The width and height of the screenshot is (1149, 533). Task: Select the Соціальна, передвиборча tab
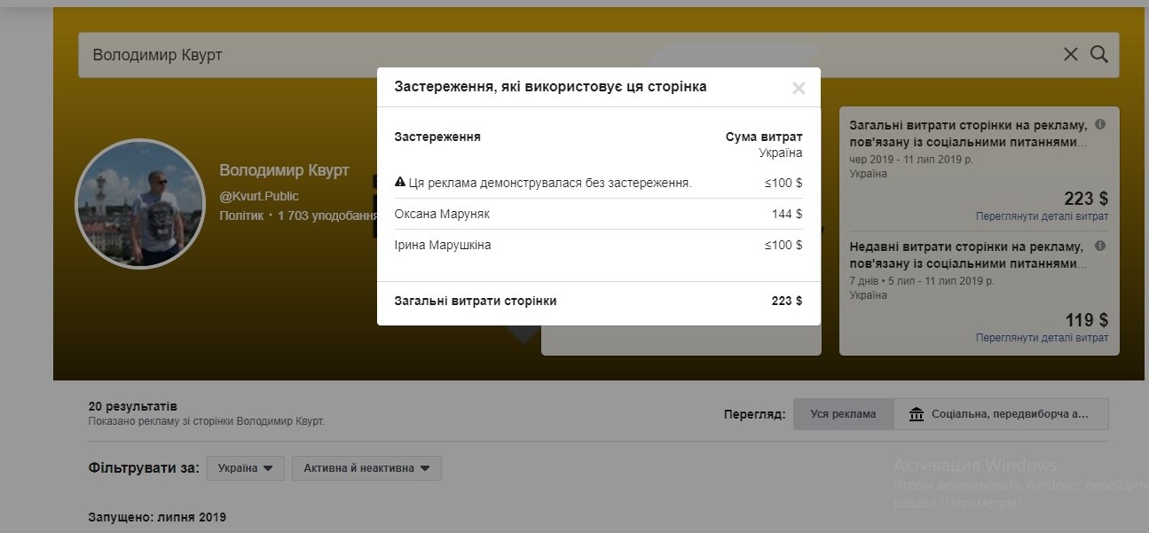click(x=1001, y=414)
